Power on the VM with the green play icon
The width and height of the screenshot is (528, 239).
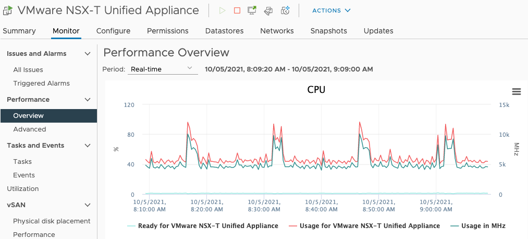(222, 10)
